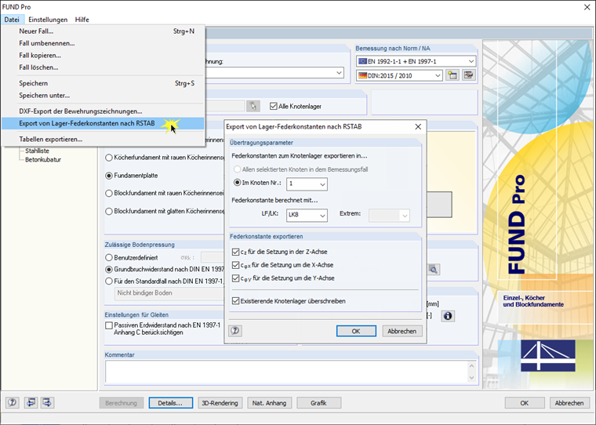Viewport: 596px width, 425px height.
Task: Click main window Abbrechen button
Action: click(569, 403)
